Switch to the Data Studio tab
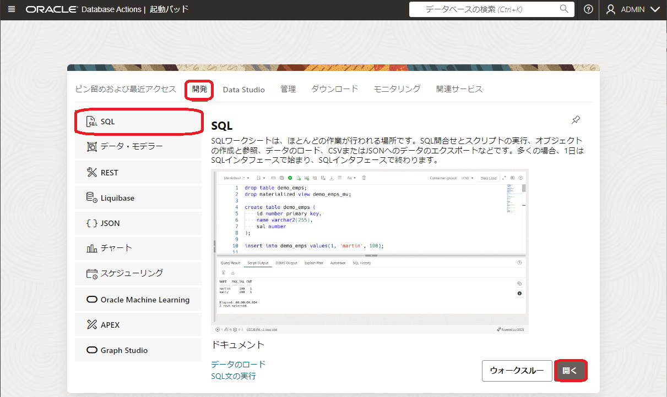The width and height of the screenshot is (667, 397). point(243,90)
